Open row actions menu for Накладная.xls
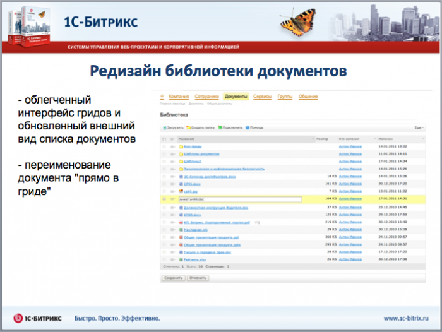442x332 pixels. click(x=172, y=230)
